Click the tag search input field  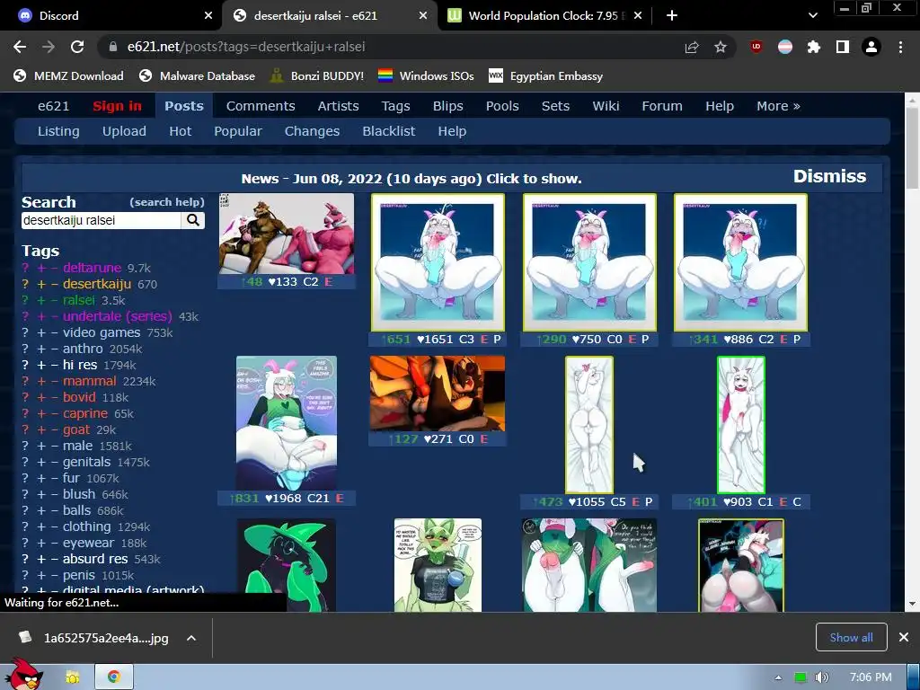tap(101, 220)
